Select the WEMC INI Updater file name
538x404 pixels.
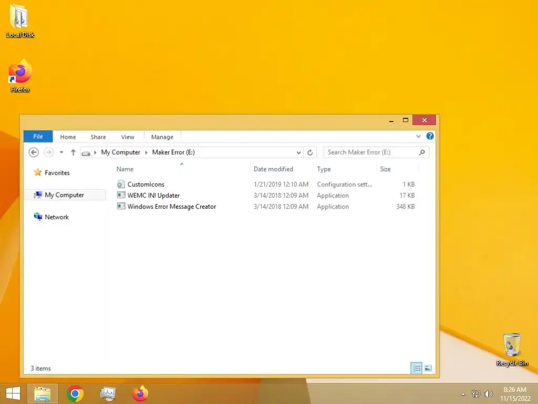click(153, 196)
